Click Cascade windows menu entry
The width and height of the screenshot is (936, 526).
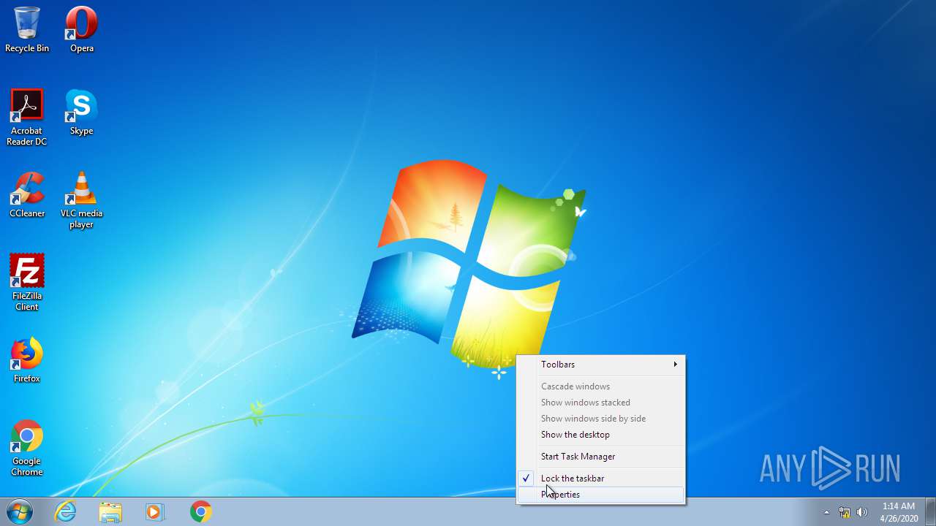601,386
